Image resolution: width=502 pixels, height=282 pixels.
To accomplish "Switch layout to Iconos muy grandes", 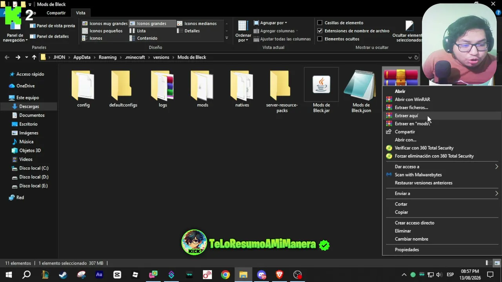I will 105,23.
